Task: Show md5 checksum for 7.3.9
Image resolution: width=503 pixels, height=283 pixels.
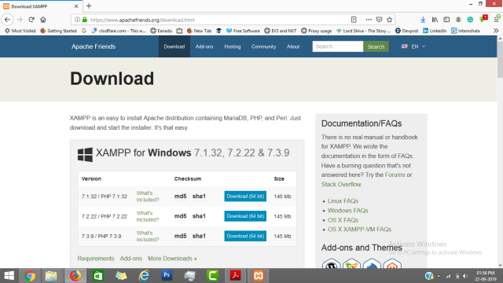Action: [180, 236]
